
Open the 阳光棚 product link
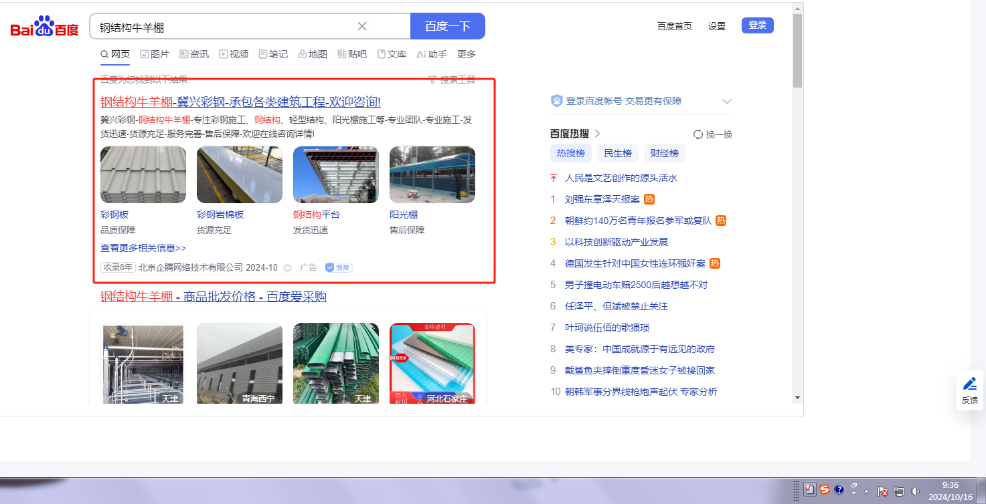[404, 215]
